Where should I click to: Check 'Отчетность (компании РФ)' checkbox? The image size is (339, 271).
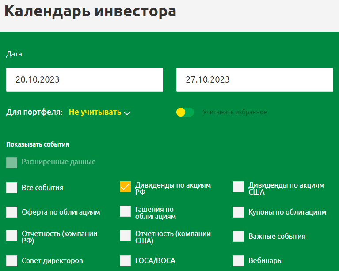pos(12,236)
